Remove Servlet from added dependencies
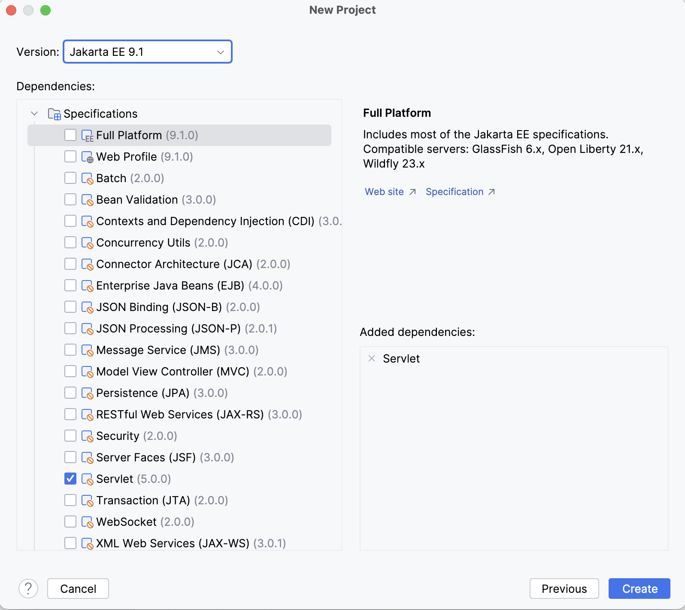685x610 pixels. [x=372, y=359]
